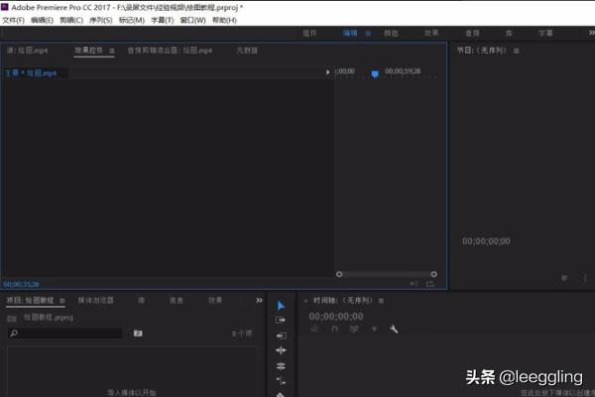Open the 字幕(T) menu

(162, 20)
